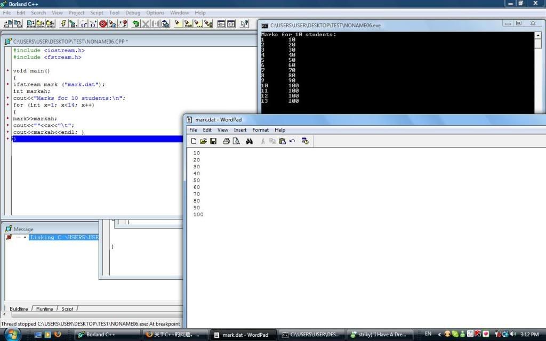Click the Open folder icon in WordPad
Viewport: 546px width, 341px height.
pos(203,141)
